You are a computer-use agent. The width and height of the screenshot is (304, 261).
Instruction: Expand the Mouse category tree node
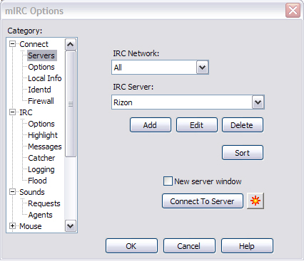12,226
